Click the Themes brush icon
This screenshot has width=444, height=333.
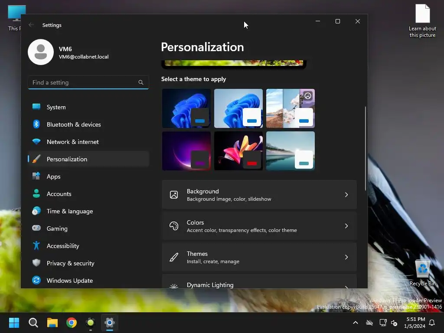click(x=174, y=257)
